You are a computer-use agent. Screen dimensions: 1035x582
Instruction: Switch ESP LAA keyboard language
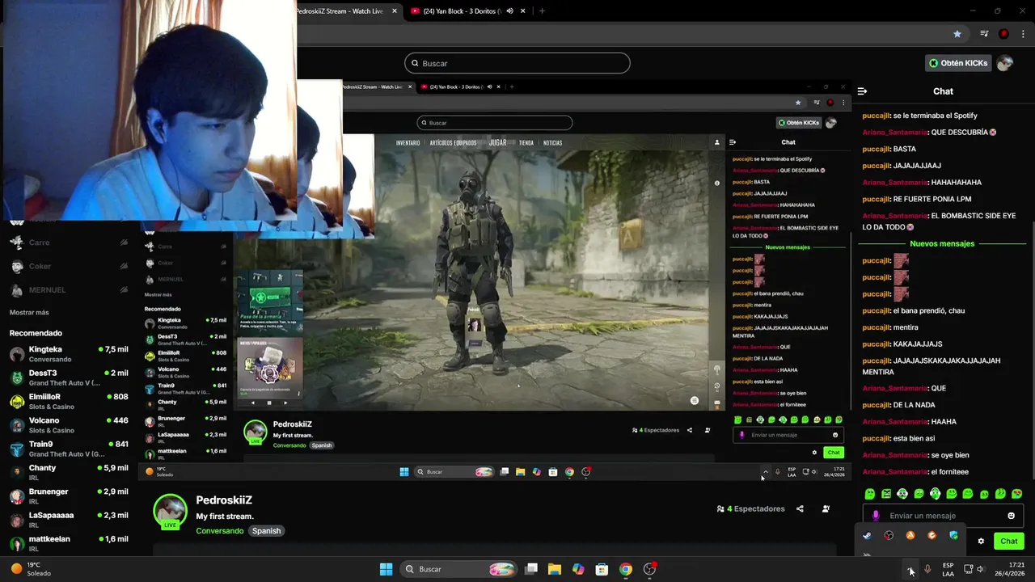(948, 569)
